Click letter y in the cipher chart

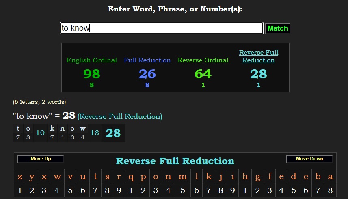32,177
